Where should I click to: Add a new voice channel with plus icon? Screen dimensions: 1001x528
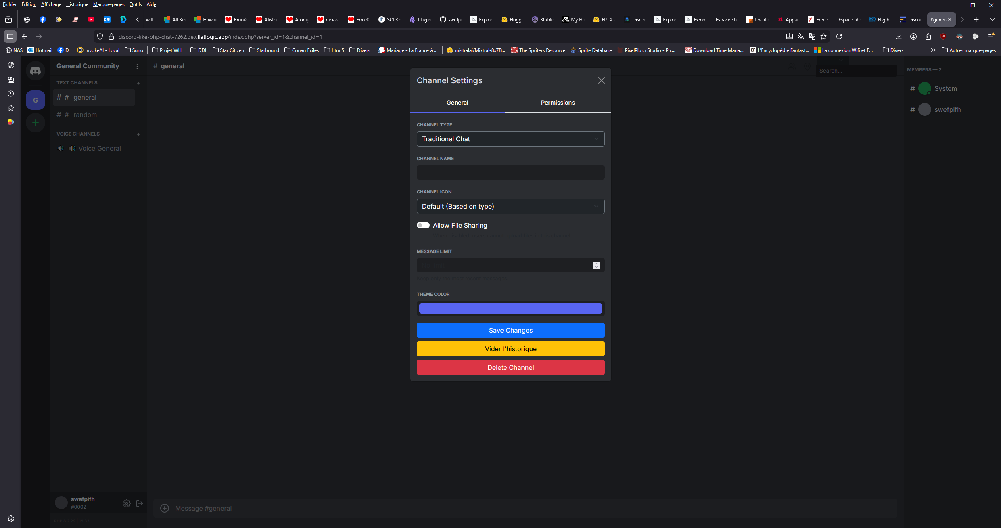tap(138, 134)
